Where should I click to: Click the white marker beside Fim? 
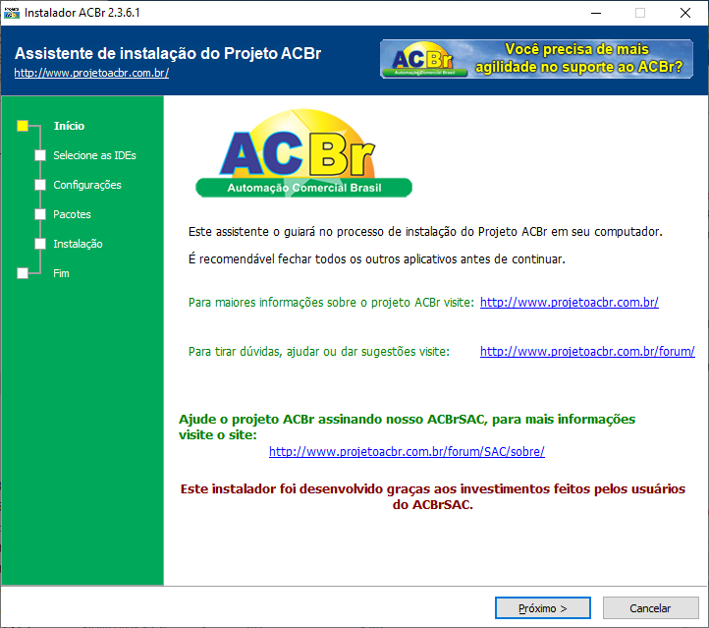tap(23, 273)
